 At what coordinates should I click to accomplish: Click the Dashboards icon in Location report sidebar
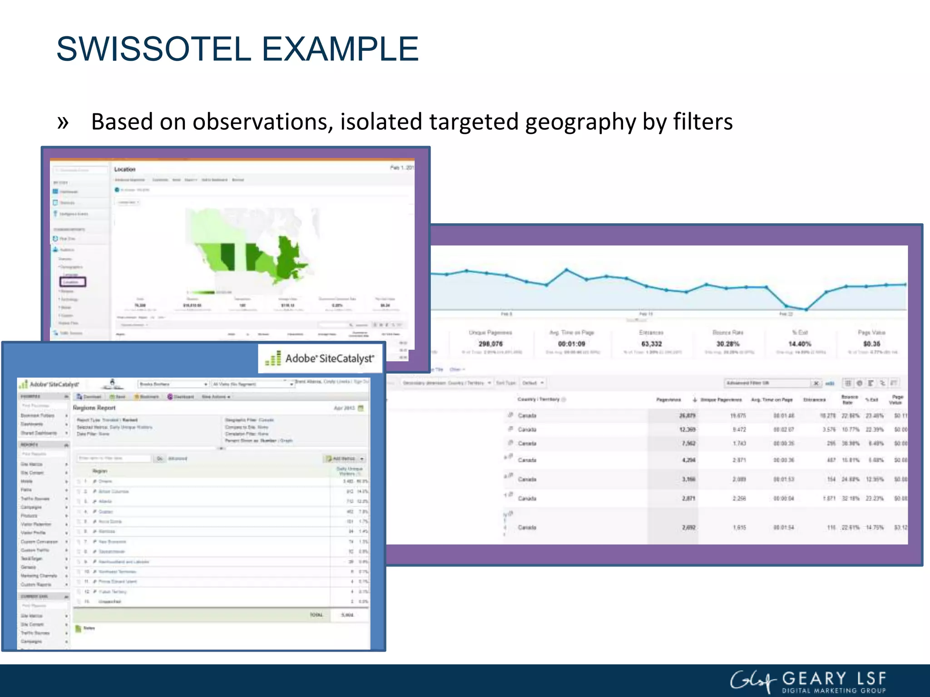pyautogui.click(x=55, y=191)
